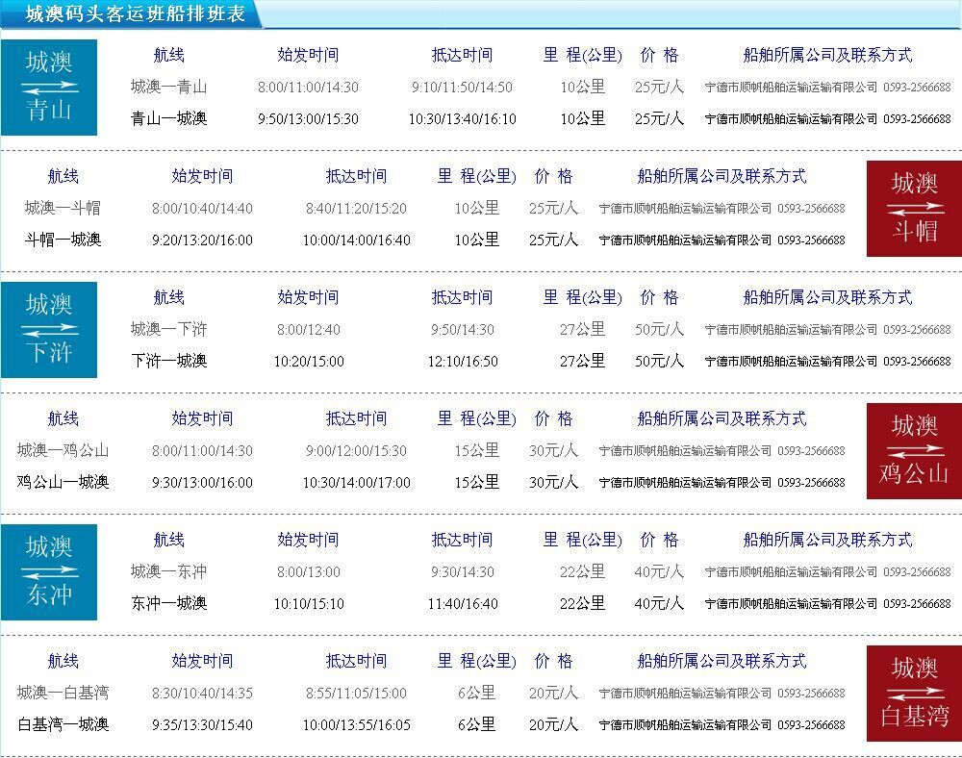Click the 抵达时间 header in 下浒 section
Screen dimensions: 962x758
click(x=462, y=297)
